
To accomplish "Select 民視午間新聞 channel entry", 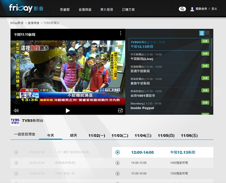I will coord(169,69).
